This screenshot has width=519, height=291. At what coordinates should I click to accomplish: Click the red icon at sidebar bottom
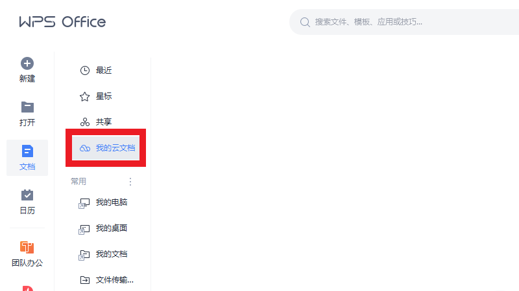(27, 288)
